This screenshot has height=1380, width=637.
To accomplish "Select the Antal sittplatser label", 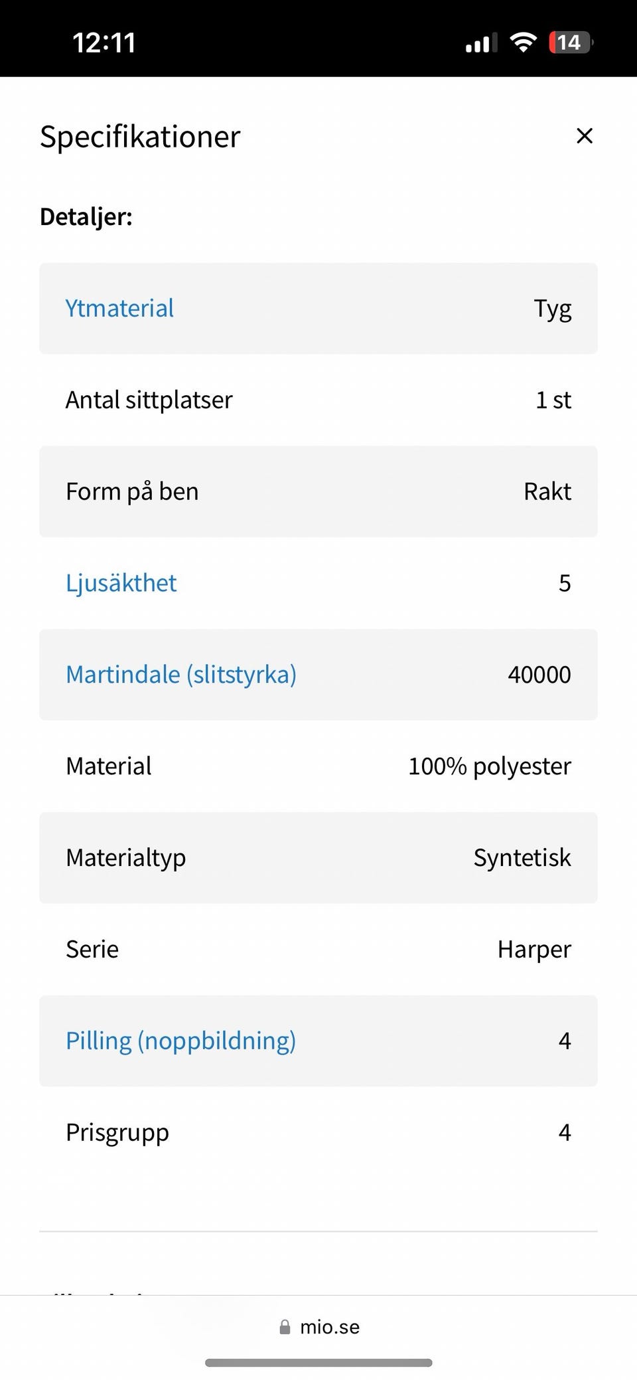I will point(149,400).
